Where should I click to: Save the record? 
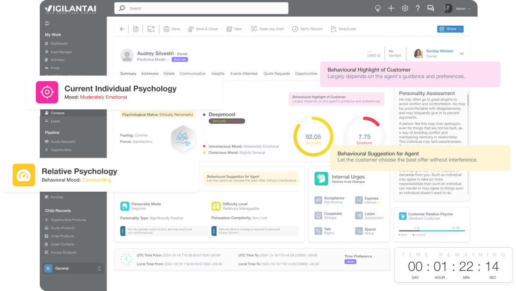tap(172, 29)
